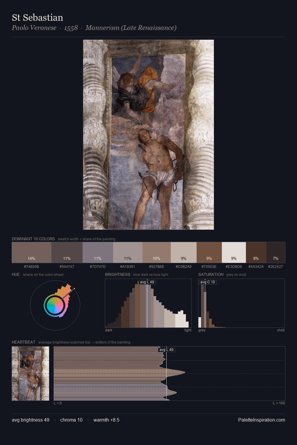Click the 14% share label on first swatch
Screen dimensions: 297x445
coord(31,258)
